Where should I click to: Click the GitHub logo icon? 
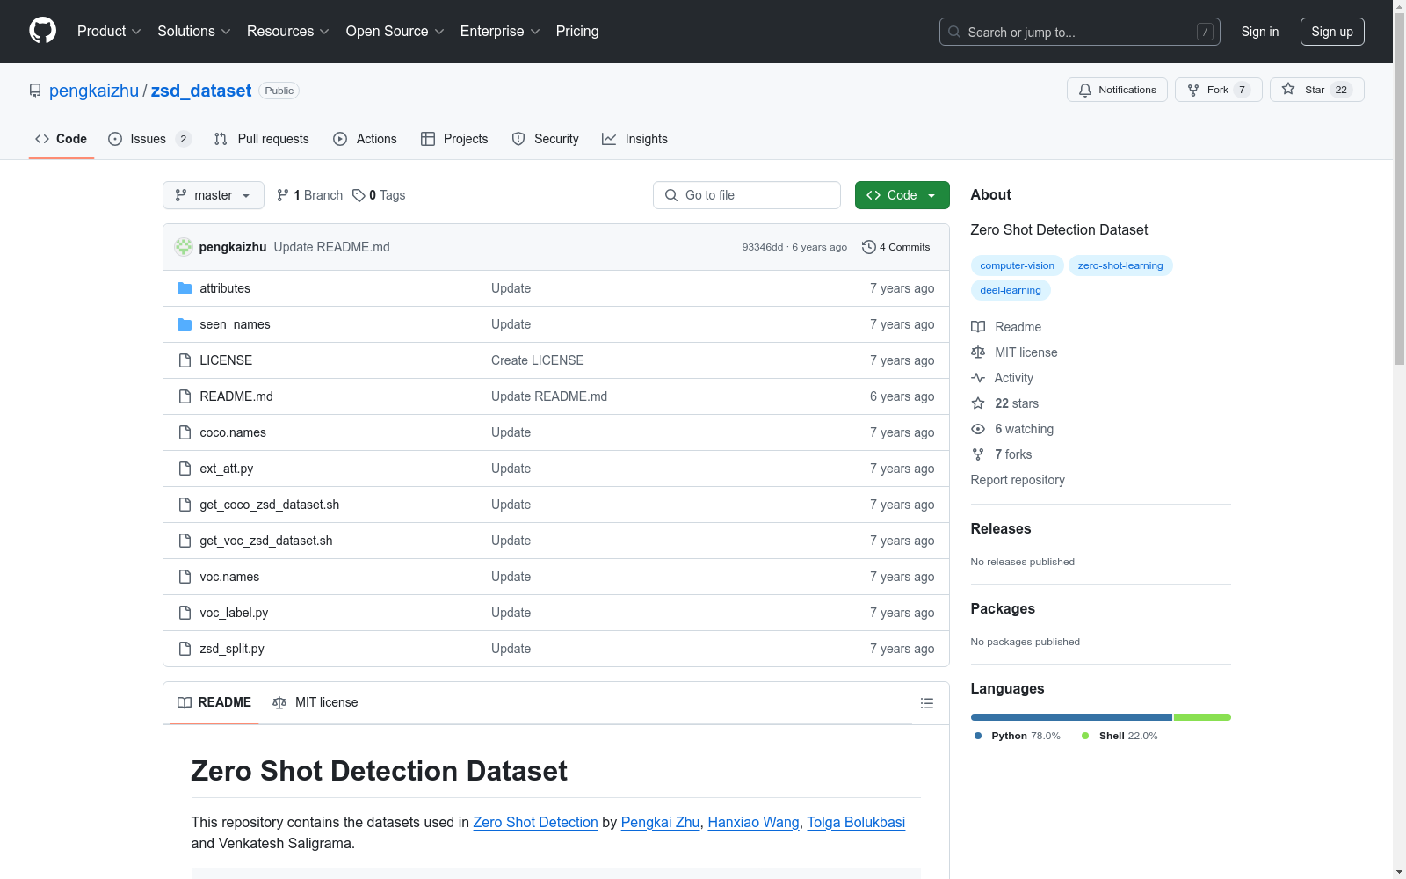(42, 31)
